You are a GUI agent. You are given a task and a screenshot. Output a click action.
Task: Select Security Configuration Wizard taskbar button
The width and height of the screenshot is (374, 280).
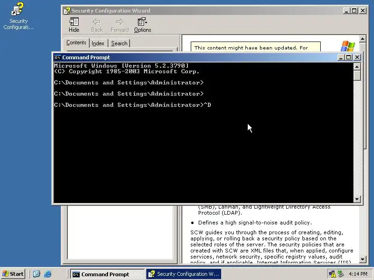tap(184, 274)
